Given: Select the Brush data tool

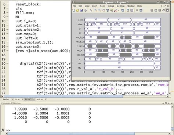Looking at the screenshot, I should [x=115, y=11].
